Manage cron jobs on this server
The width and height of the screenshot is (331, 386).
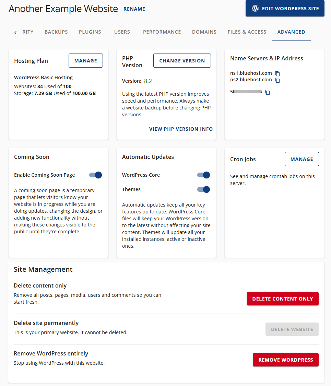(x=302, y=159)
